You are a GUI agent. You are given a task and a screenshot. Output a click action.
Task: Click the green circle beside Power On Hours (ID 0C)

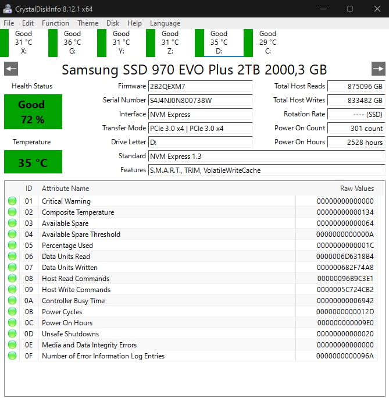point(12,322)
